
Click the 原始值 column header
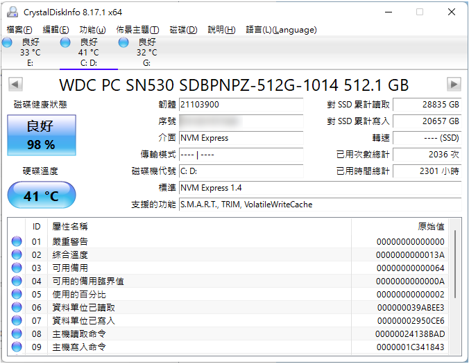click(400, 227)
